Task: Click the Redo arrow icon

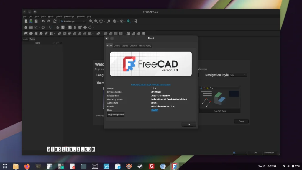Action: [49, 21]
